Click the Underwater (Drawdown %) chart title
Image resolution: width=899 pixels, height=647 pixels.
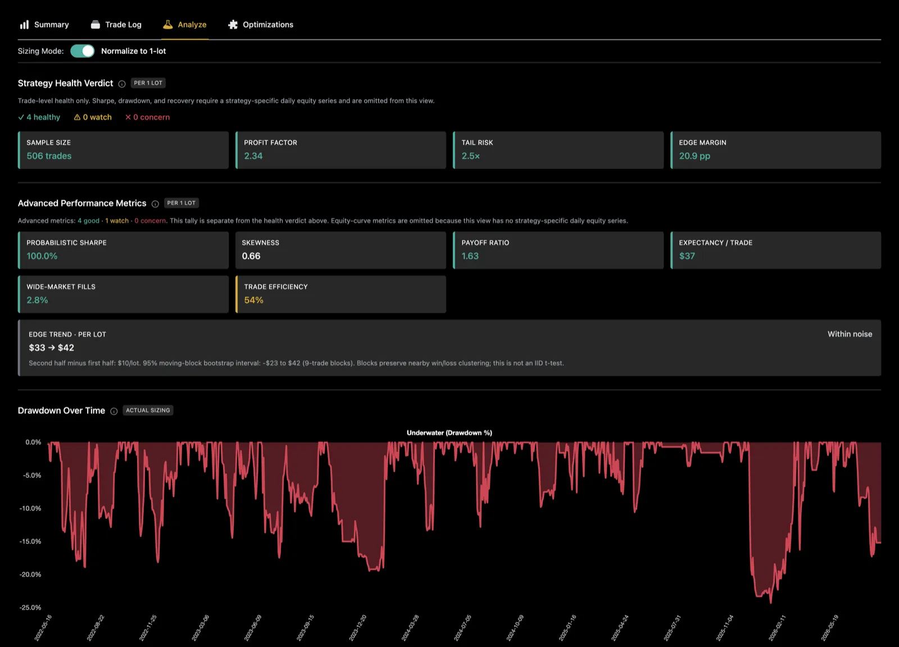click(x=449, y=433)
